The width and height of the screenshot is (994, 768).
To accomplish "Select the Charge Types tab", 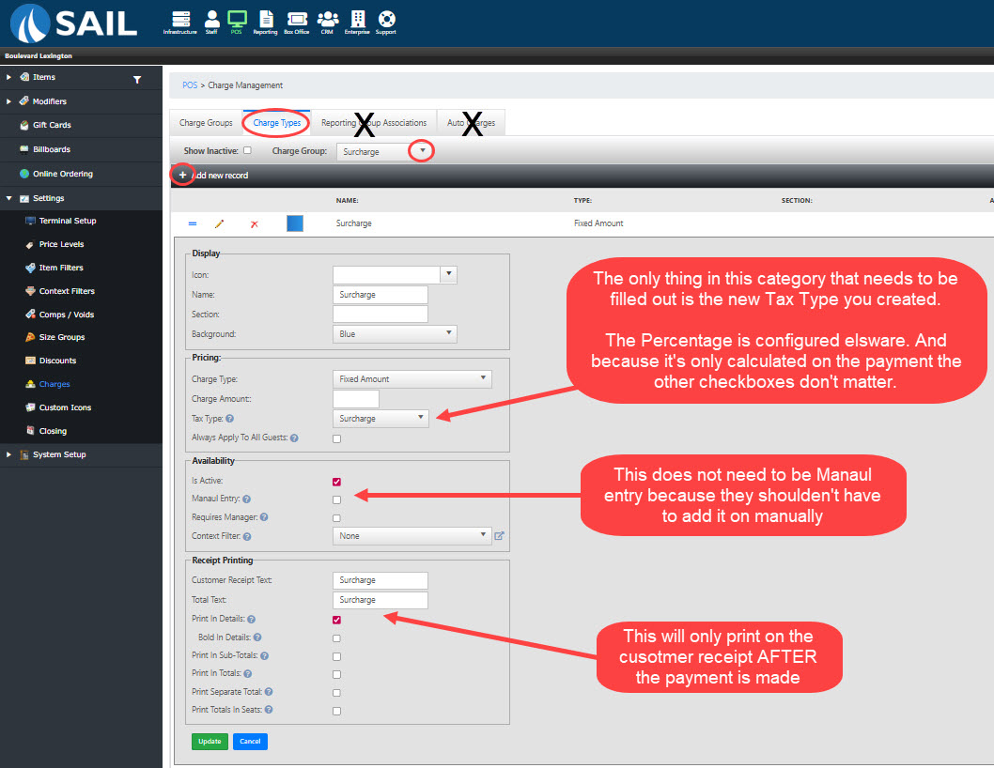I will coord(277,123).
